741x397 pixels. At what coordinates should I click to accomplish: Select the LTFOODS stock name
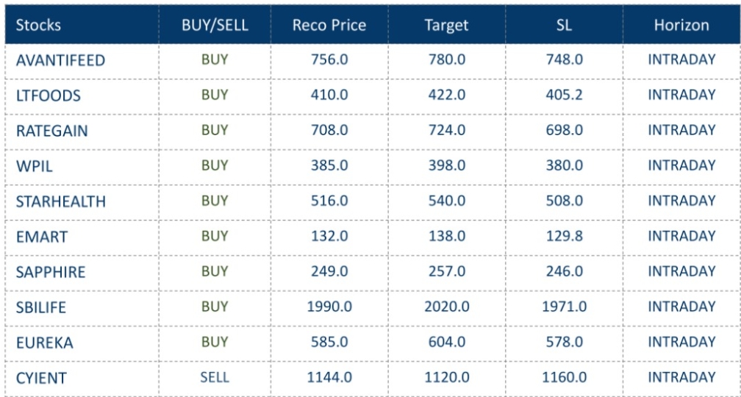point(49,96)
